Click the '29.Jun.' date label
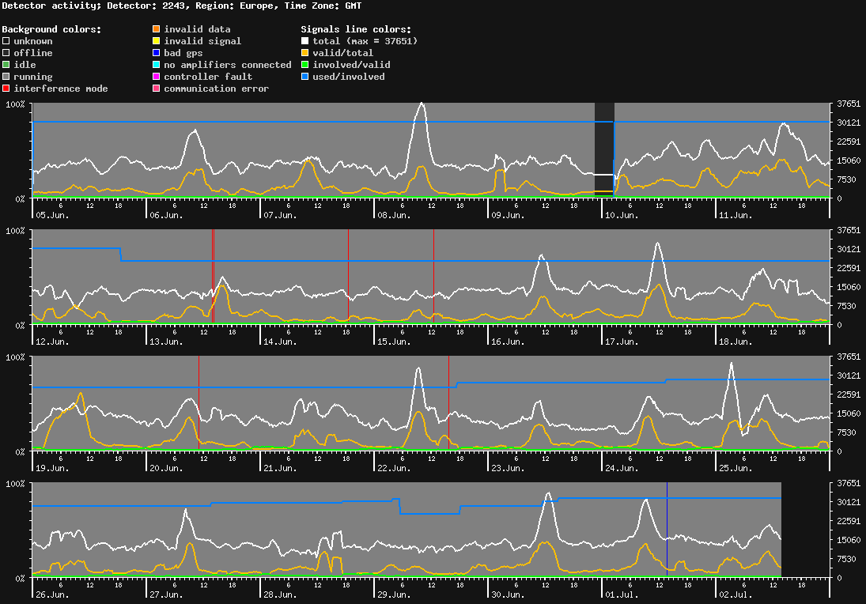Screen dimensions: 866x604 tap(394, 595)
